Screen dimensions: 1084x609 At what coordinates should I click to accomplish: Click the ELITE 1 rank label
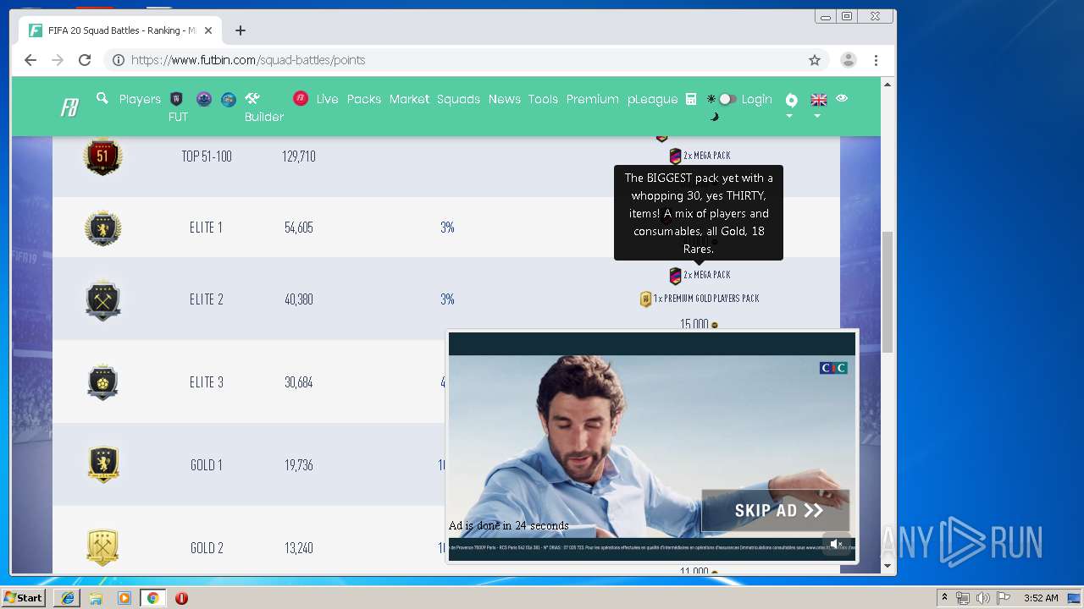[207, 228]
